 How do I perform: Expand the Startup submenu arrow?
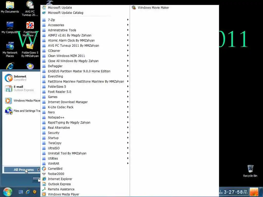pos(128,138)
